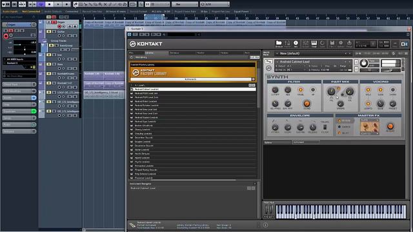Click the Attack knob in Envelope section
The width and height of the screenshot is (413, 232).
point(275,128)
